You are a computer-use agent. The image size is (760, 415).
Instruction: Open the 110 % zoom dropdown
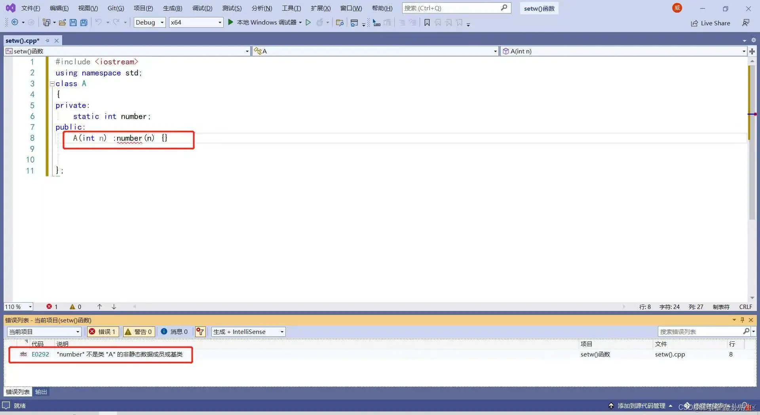(19, 307)
